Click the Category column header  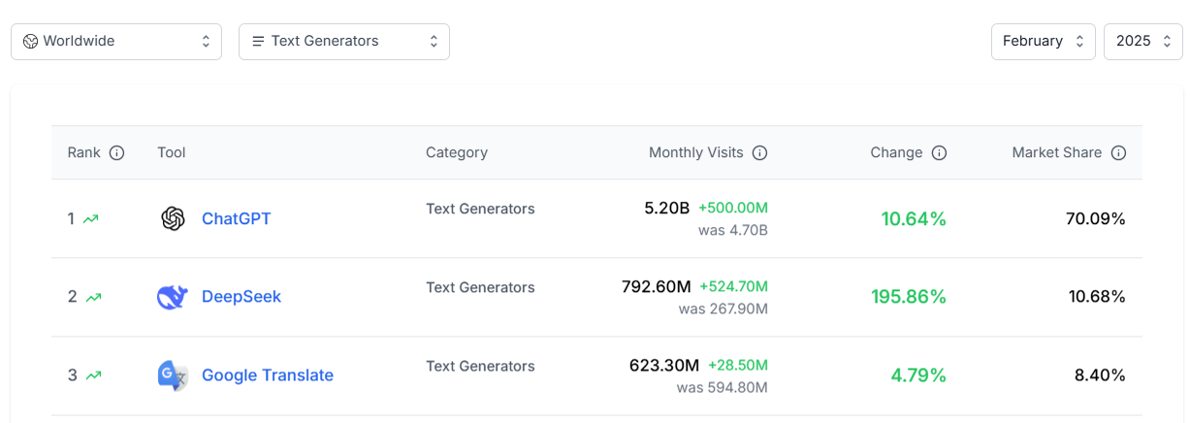[457, 153]
